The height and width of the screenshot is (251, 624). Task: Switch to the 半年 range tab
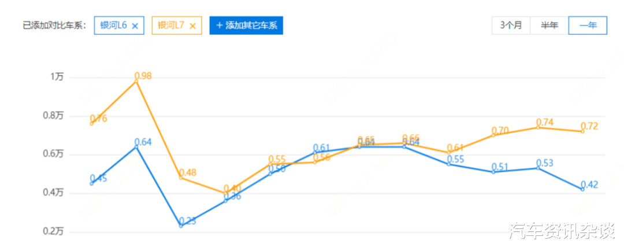(549, 25)
